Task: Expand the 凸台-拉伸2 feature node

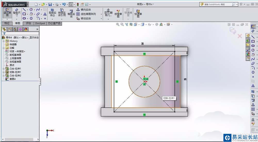Action: point(3,76)
